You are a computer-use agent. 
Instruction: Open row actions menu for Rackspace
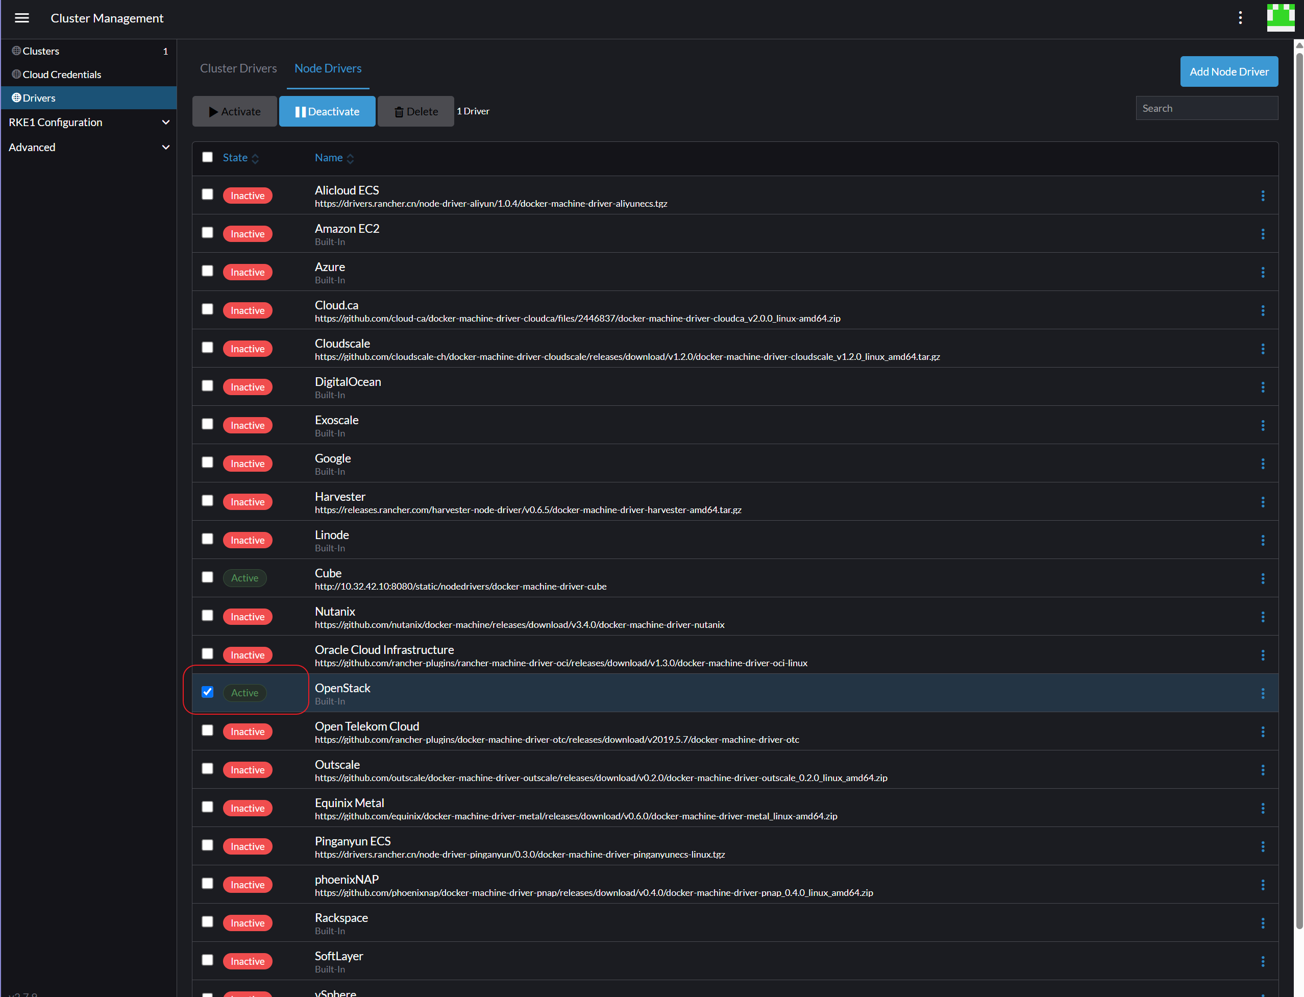[x=1263, y=923]
